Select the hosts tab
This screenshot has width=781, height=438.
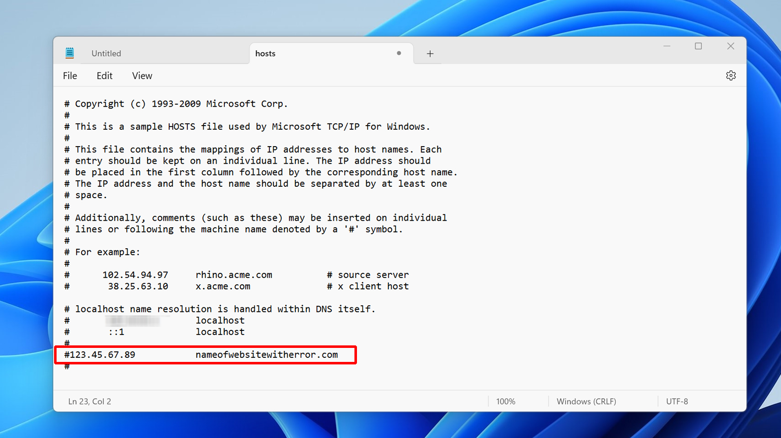click(265, 54)
